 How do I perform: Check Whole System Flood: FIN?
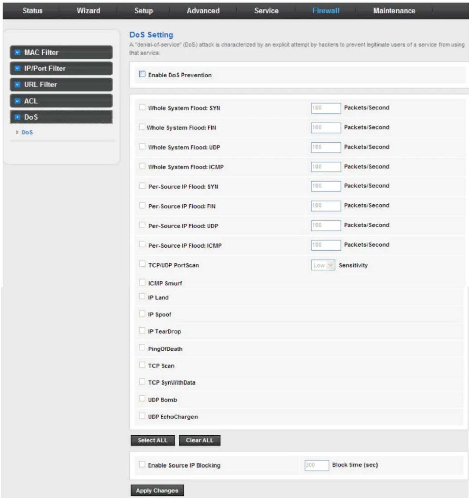[x=142, y=127]
